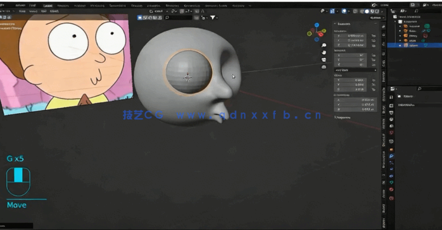Switch to the UV Editing workspace tab
Viewport: 442px width, 230px height.
98,6
